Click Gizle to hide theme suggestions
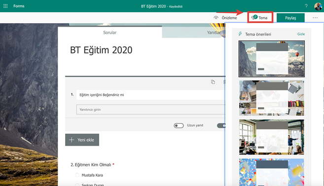Image resolution: width=324 pixels, height=186 pixels. pos(301,34)
